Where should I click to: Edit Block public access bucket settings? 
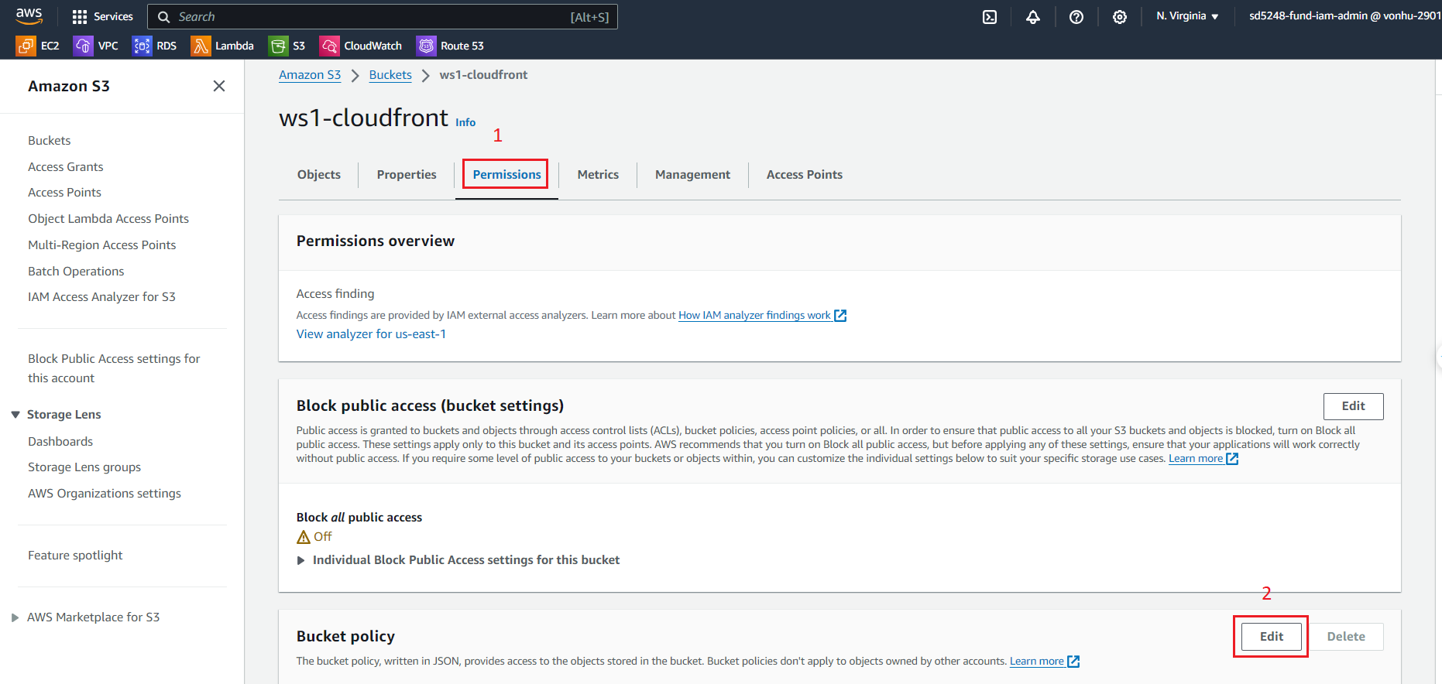(1353, 406)
